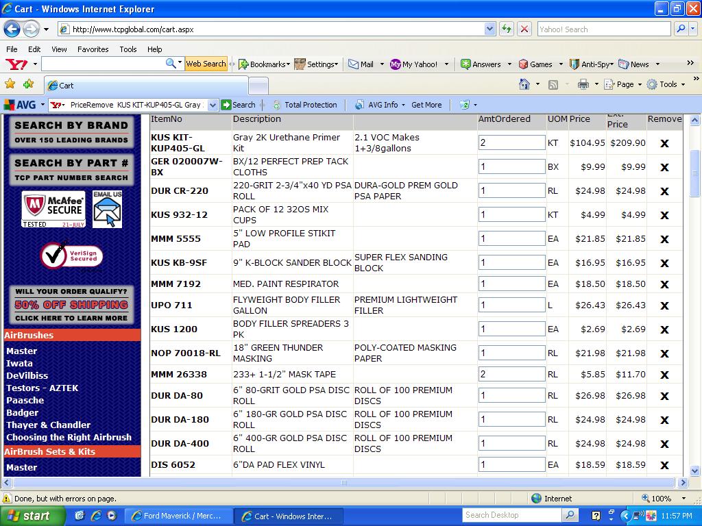Open the File menu
This screenshot has height=526, width=702.
[12, 49]
